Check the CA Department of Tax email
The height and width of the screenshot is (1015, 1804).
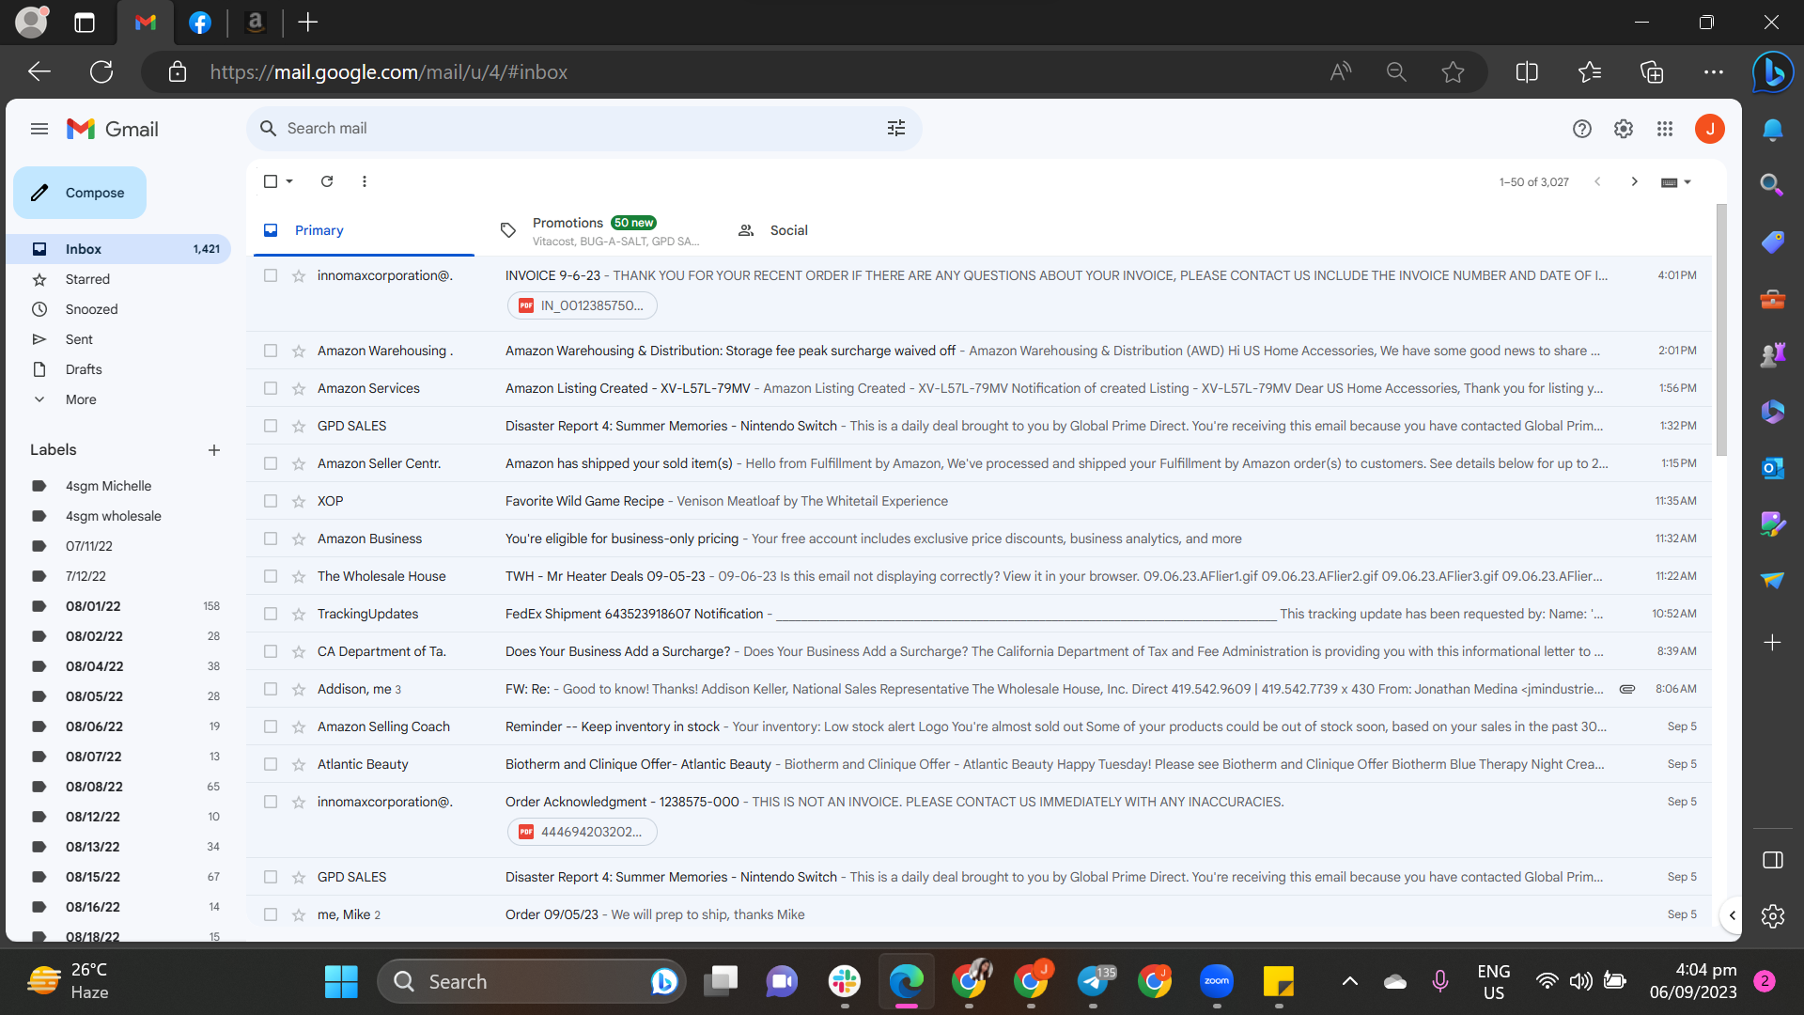pyautogui.click(x=271, y=651)
